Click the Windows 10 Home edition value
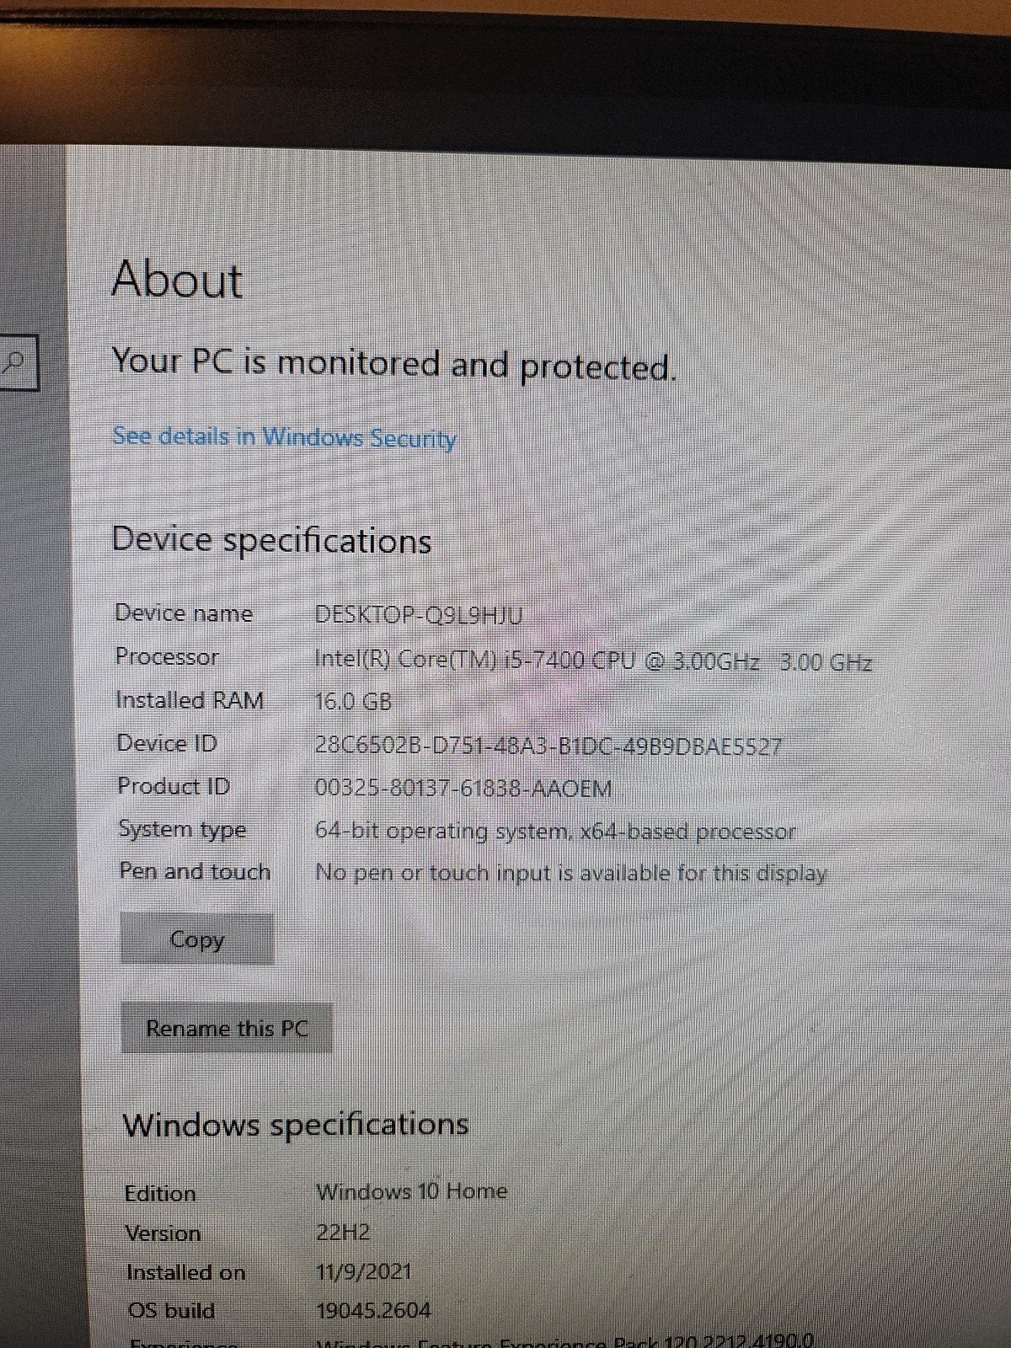 pyautogui.click(x=412, y=1191)
